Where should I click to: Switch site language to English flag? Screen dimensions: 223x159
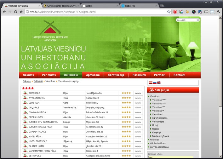pyautogui.click(x=158, y=82)
